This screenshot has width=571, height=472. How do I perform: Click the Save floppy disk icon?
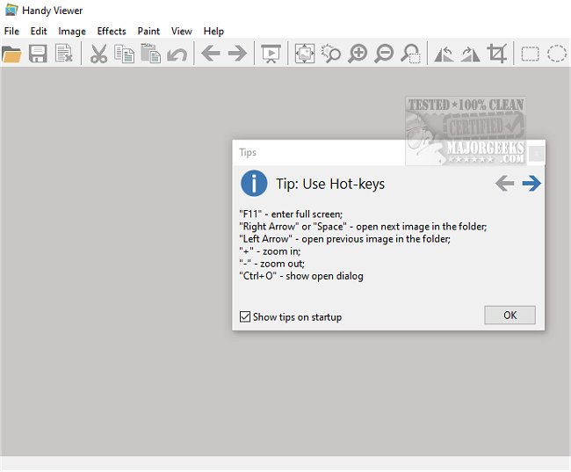click(38, 54)
